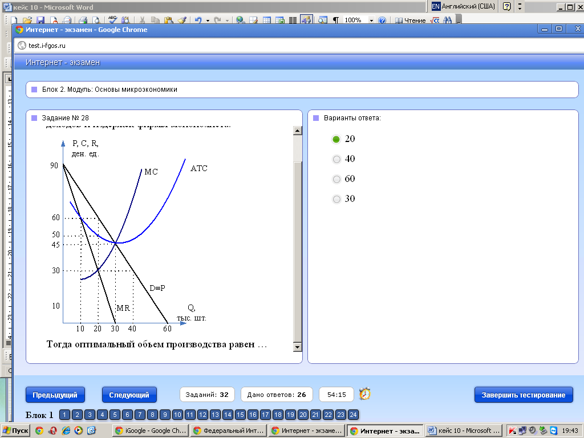Click the Insert Hyperlink globe icon in Word
The height and width of the screenshot is (438, 584).
coord(240,20)
